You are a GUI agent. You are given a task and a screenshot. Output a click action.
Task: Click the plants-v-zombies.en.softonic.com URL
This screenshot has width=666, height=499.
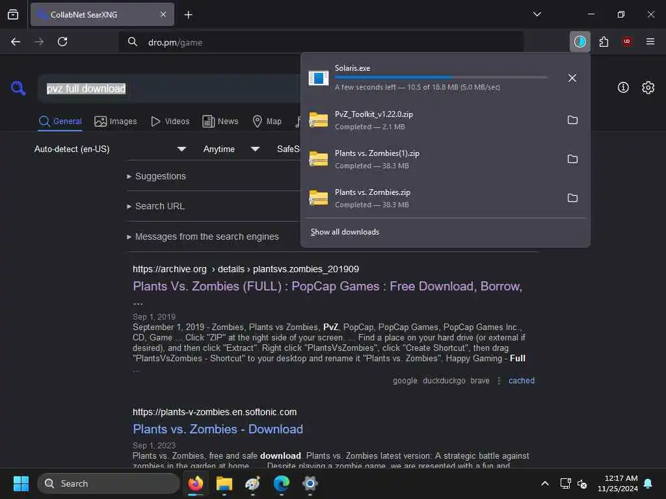click(x=215, y=412)
